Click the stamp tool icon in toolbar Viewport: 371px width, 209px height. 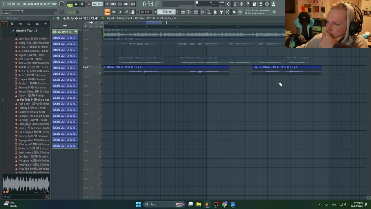point(133,12)
